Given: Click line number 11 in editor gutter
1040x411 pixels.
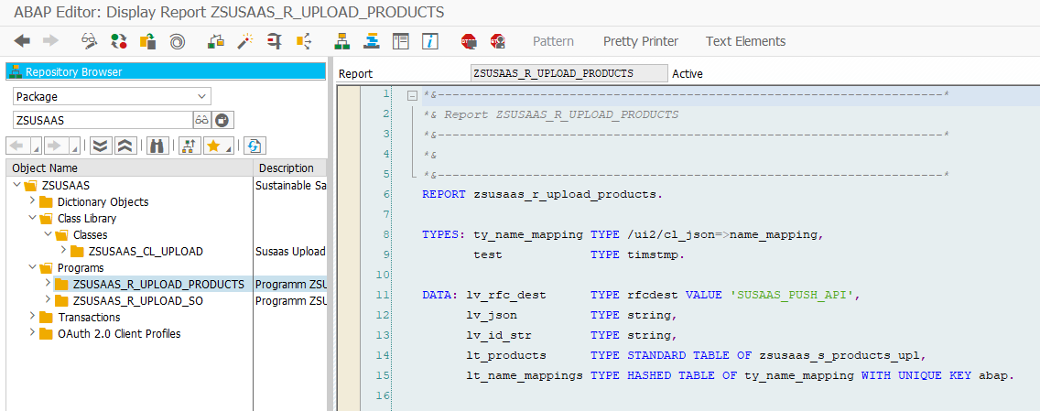Looking at the screenshot, I should (382, 295).
